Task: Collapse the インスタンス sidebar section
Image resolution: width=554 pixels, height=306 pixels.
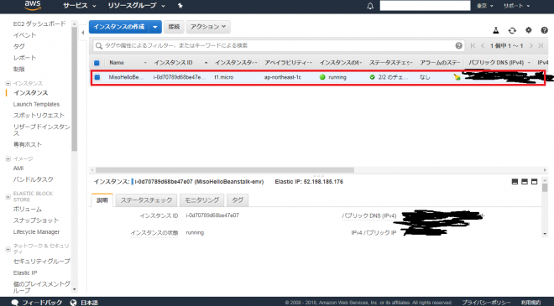Action: pyautogui.click(x=8, y=83)
